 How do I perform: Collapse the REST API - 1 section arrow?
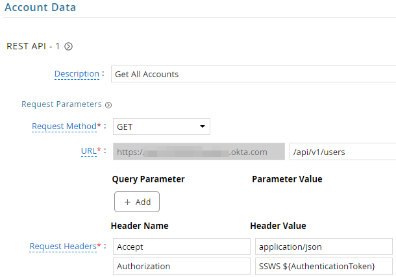coord(68,47)
